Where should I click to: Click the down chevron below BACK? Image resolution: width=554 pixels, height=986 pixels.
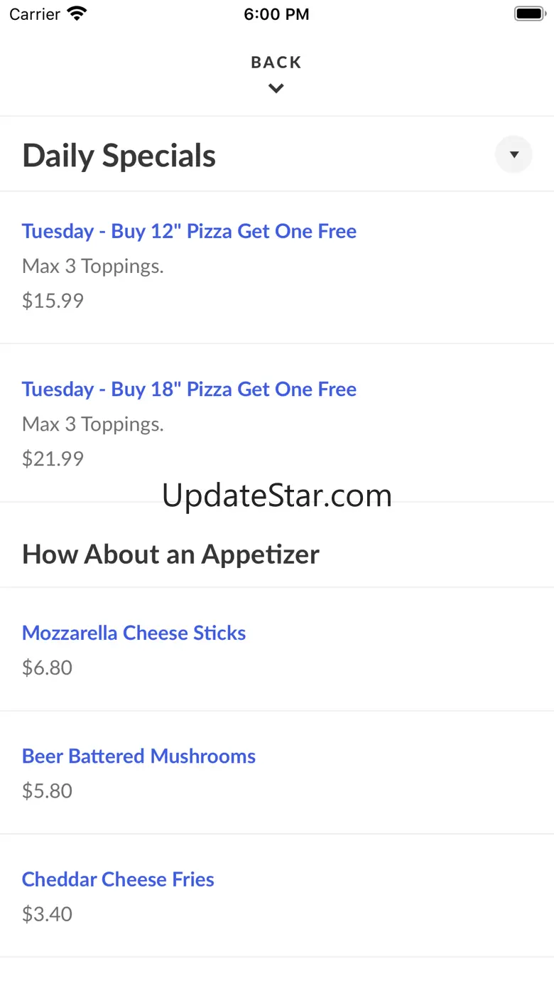276,88
